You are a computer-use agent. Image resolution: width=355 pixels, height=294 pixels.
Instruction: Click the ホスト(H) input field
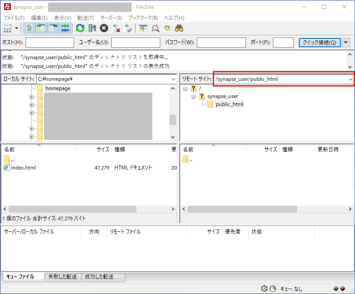[50, 42]
